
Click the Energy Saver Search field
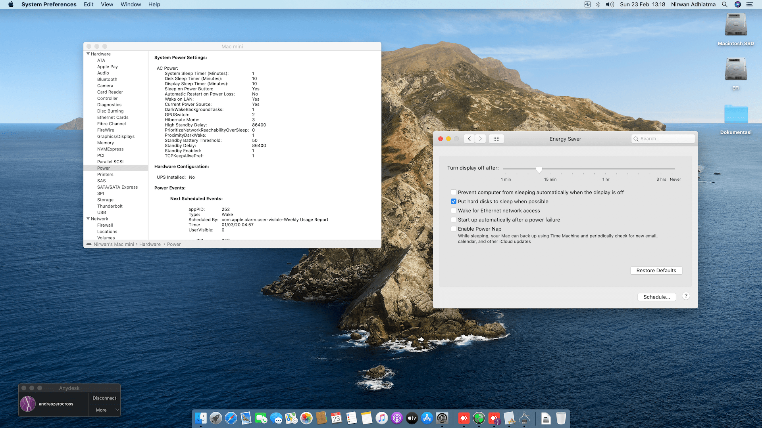663,139
